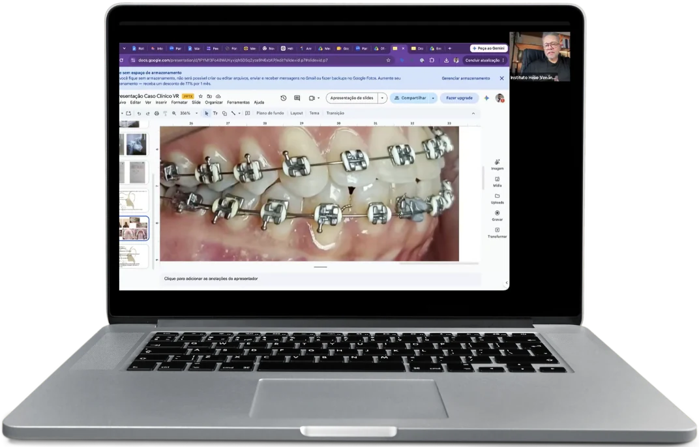
Task: Open the browser downloads icon
Action: [446, 60]
